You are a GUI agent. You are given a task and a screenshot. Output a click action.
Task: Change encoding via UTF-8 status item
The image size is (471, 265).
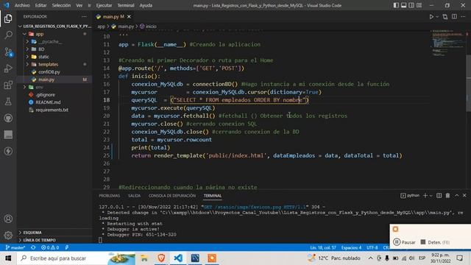[372, 247]
